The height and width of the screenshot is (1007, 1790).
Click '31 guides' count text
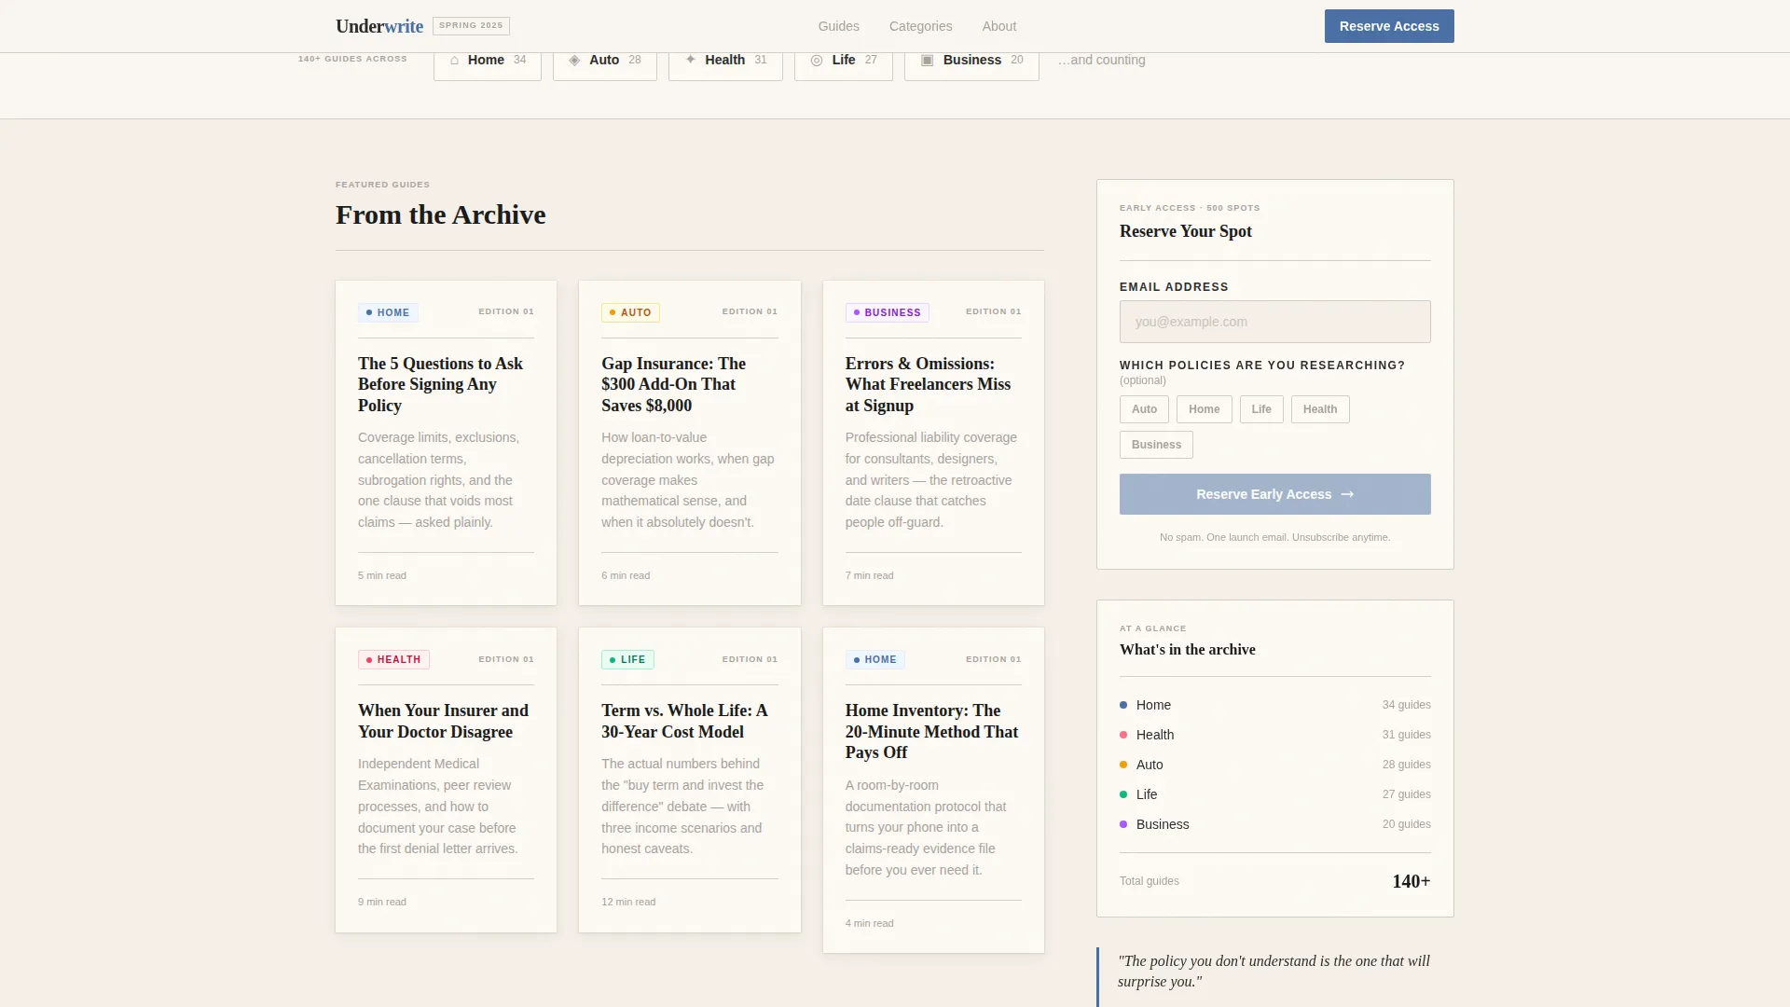tap(1406, 735)
